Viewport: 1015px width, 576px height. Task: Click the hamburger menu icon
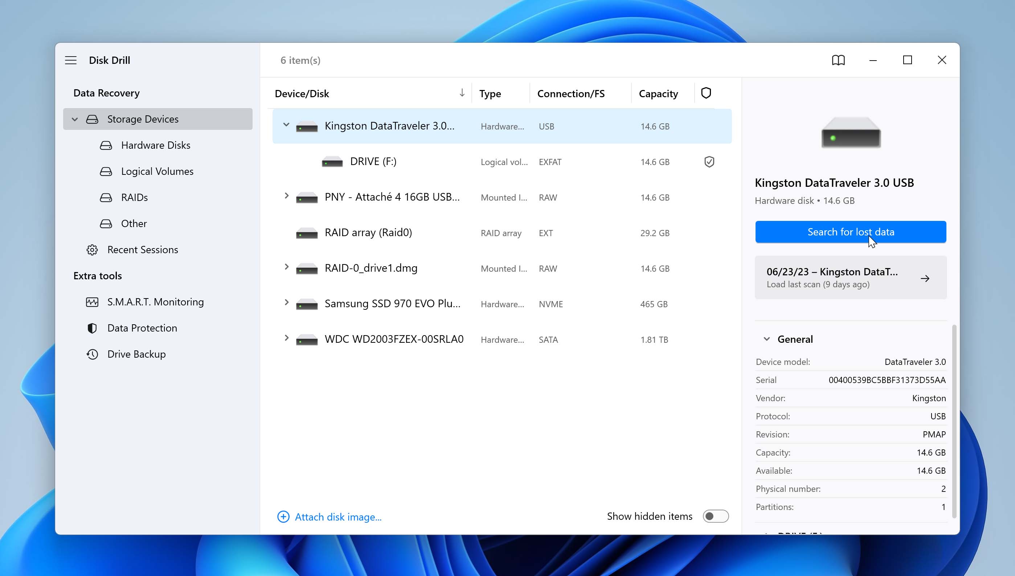pyautogui.click(x=70, y=60)
